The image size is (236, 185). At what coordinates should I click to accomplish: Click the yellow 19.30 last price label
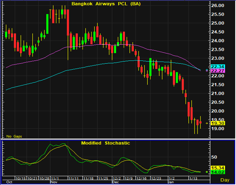click(x=218, y=123)
